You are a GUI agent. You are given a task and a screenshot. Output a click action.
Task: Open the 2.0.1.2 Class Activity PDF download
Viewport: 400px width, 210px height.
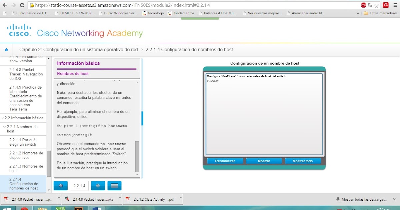154,199
